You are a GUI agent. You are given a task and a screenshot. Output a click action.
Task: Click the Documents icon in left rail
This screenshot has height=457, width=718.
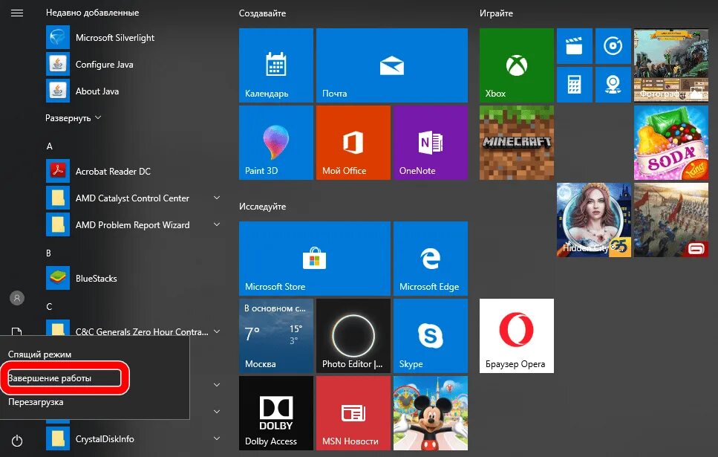point(16,331)
